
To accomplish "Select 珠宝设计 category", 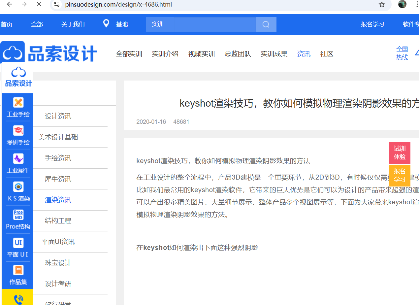I will pos(58,263).
